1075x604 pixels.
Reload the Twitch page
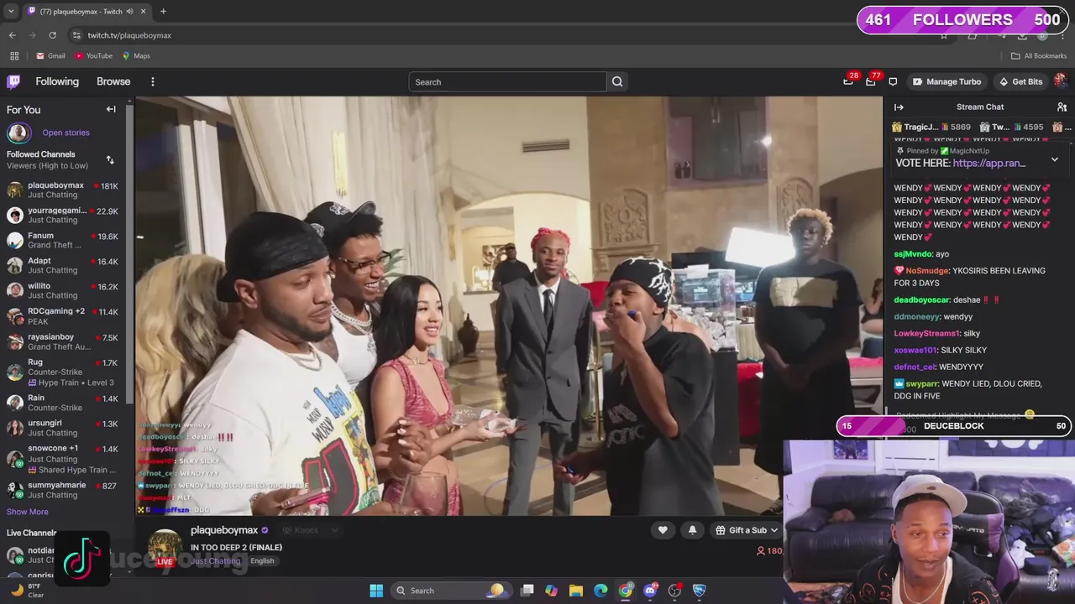52,35
